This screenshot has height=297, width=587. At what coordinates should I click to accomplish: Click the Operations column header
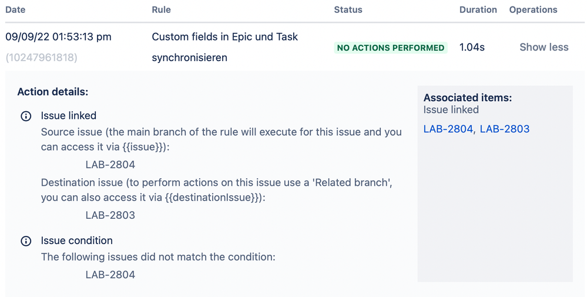coord(533,10)
